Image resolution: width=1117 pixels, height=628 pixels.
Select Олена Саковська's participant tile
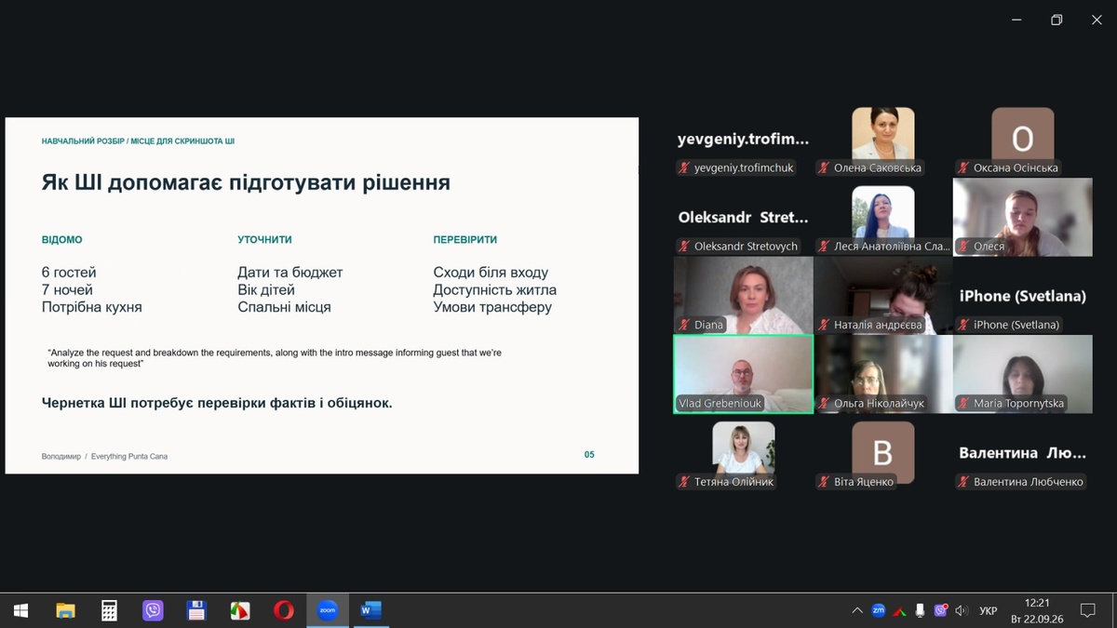pos(883,141)
